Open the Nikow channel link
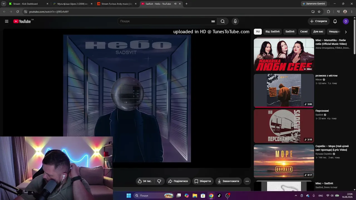Viewport: 356px width, 200px height. click(318, 80)
